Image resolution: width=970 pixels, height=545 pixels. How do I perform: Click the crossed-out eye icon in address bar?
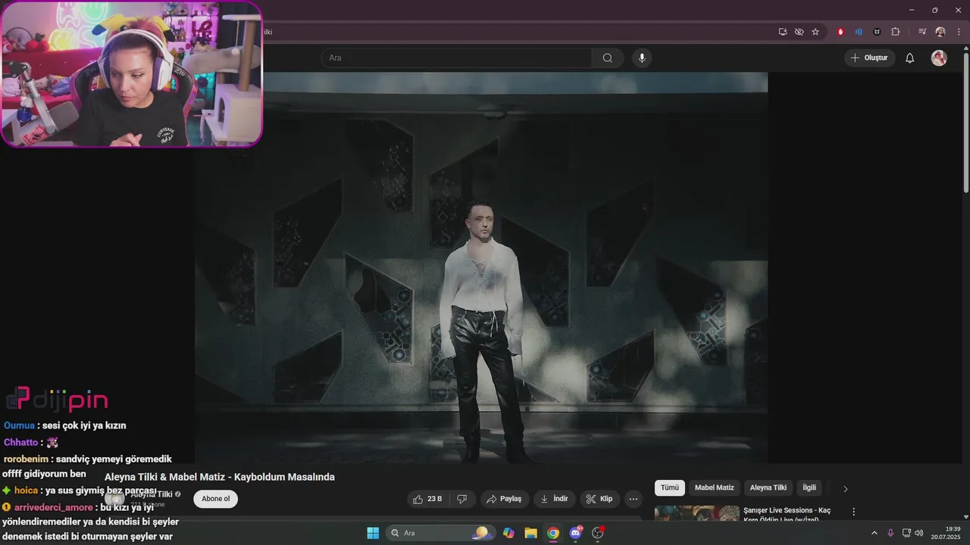click(799, 32)
